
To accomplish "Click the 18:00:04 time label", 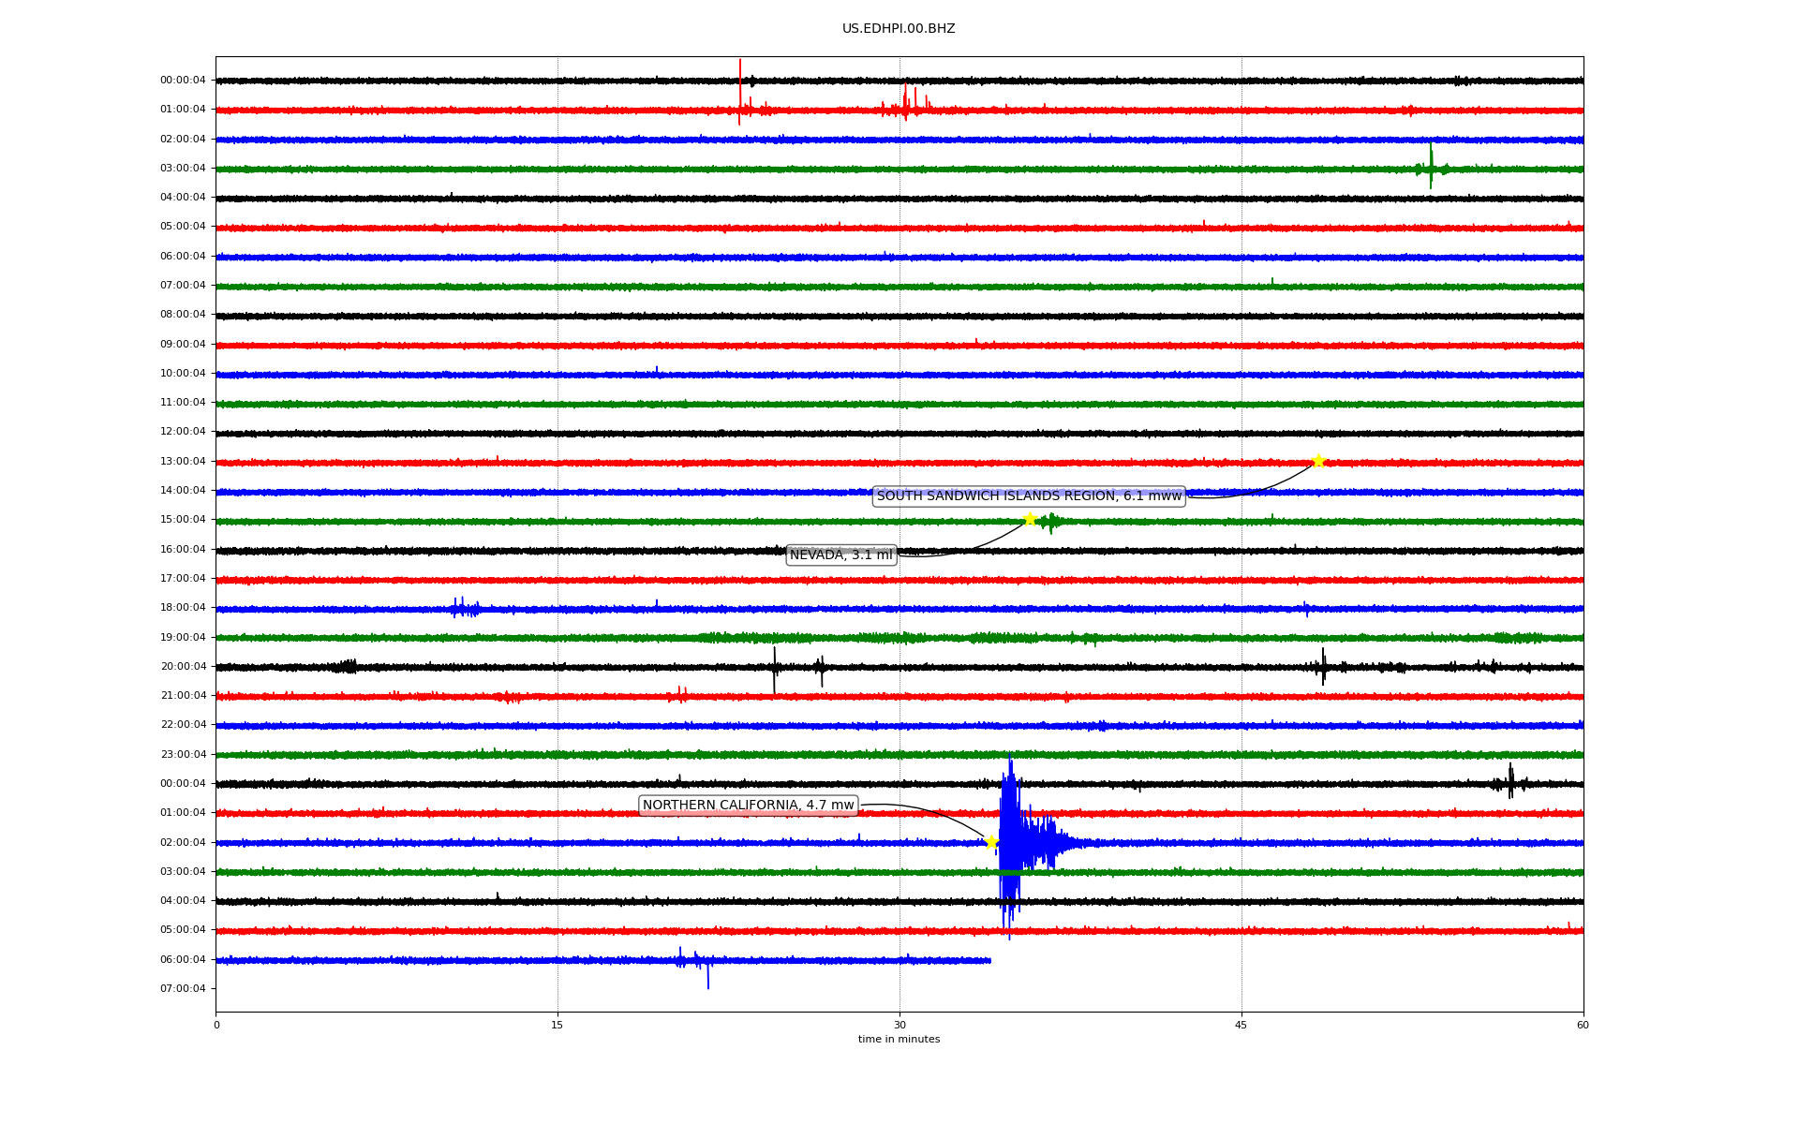I will pos(183,608).
